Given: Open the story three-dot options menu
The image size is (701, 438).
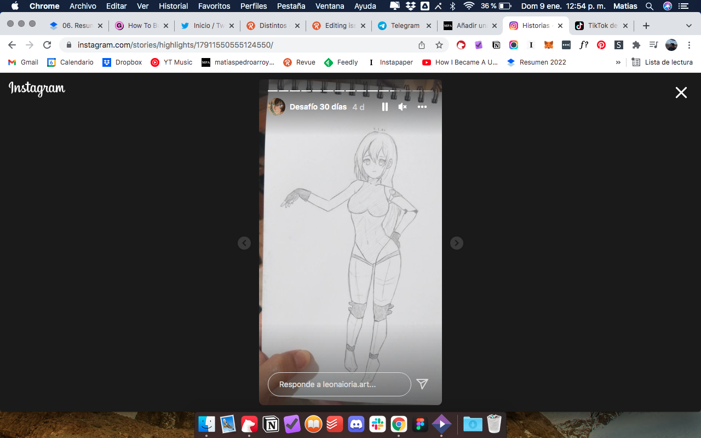Looking at the screenshot, I should tap(422, 107).
